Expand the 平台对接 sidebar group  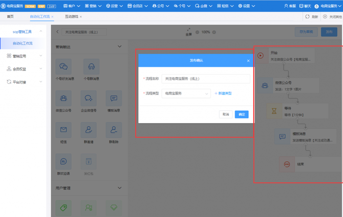(41, 82)
